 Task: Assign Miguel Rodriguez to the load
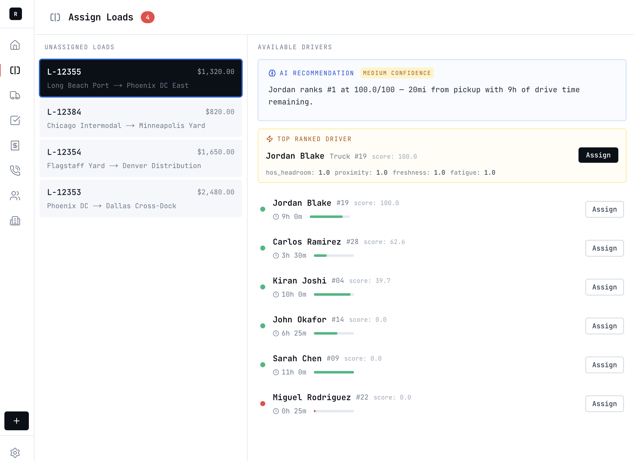(604, 404)
